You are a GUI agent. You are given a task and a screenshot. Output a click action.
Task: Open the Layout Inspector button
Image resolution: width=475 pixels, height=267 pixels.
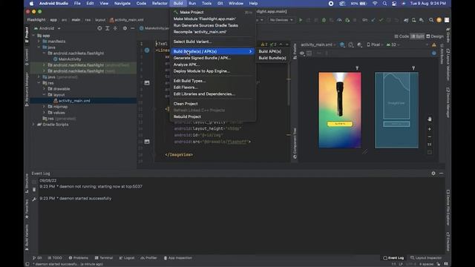point(426,258)
